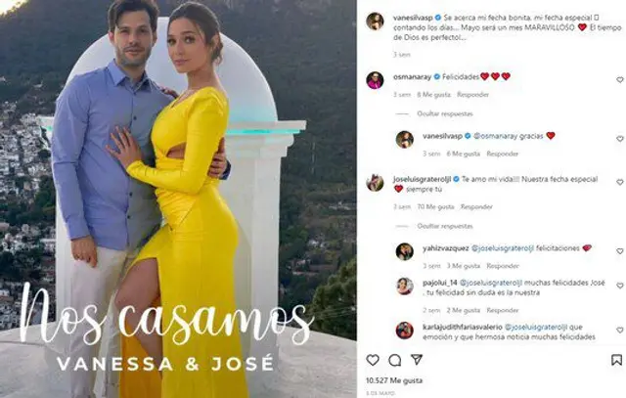Save post with bookmark icon

tap(616, 360)
